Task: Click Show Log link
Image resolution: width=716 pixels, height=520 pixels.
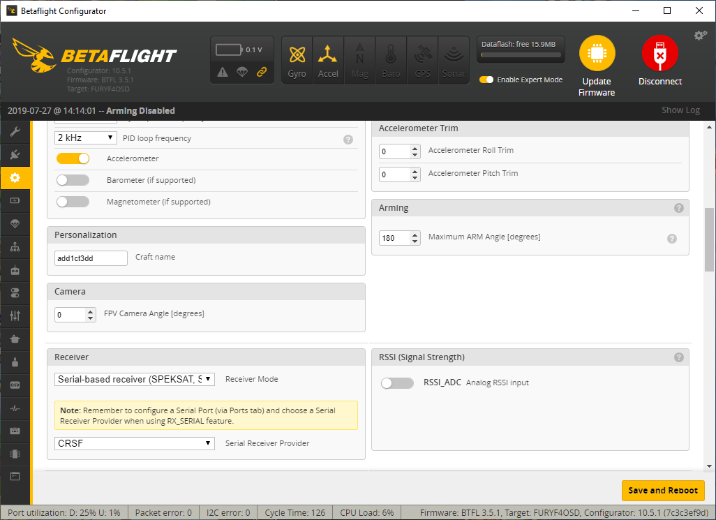Action: pyautogui.click(x=680, y=110)
